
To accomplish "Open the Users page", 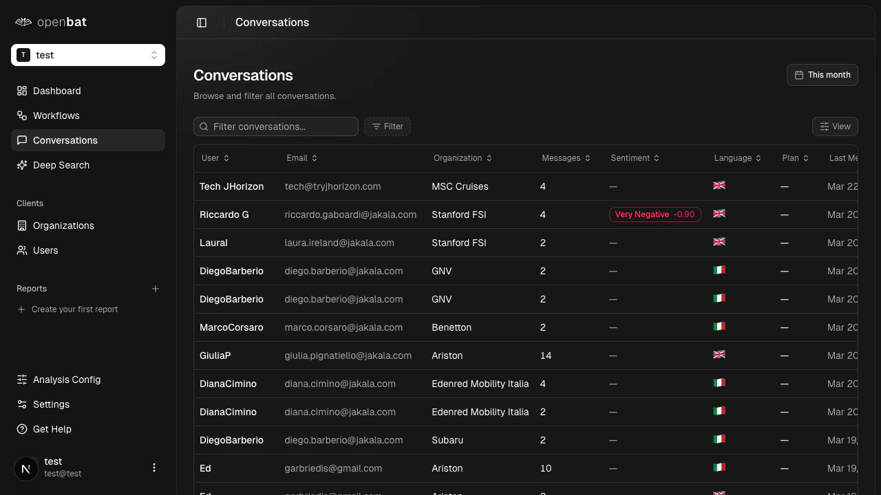I will click(45, 250).
